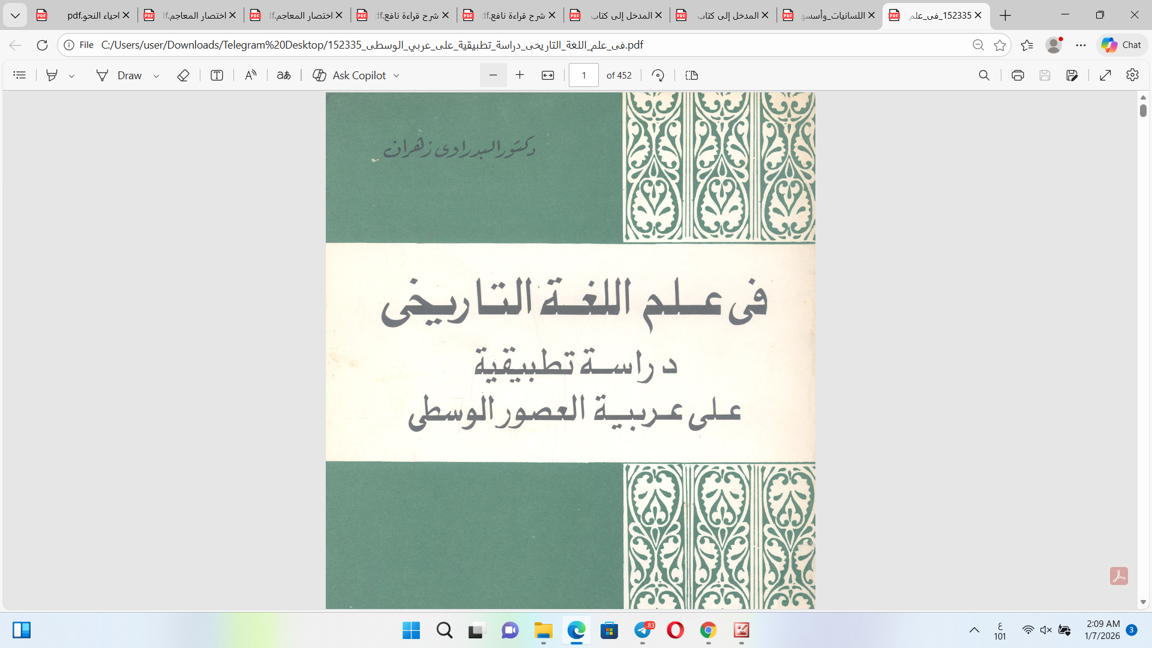Expand the Draw pen options dropdown

tap(156, 76)
